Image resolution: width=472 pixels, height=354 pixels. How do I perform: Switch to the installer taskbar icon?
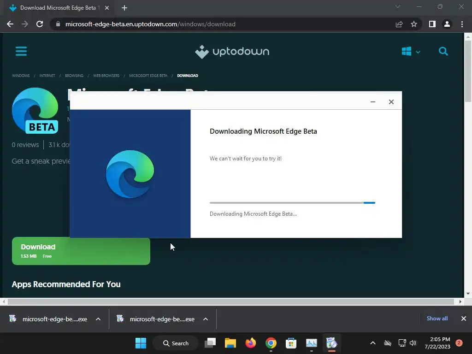click(331, 343)
